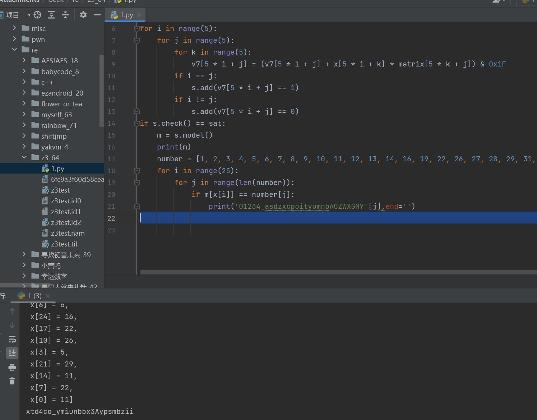This screenshot has width=537, height=420.
Task: Toggle scroll to end in run console
Action: coord(12,353)
